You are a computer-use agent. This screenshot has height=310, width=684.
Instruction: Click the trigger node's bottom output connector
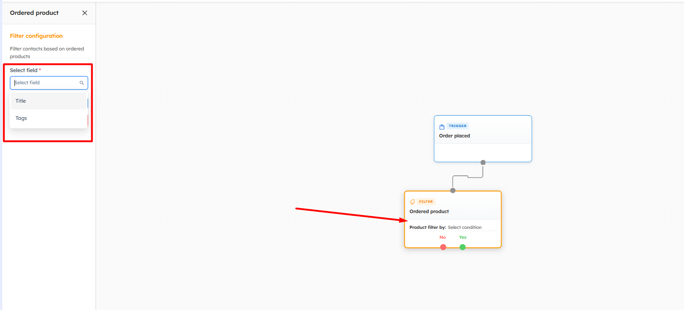point(483,162)
